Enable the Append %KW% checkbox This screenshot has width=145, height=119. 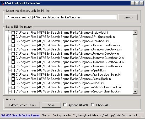coord(65,105)
